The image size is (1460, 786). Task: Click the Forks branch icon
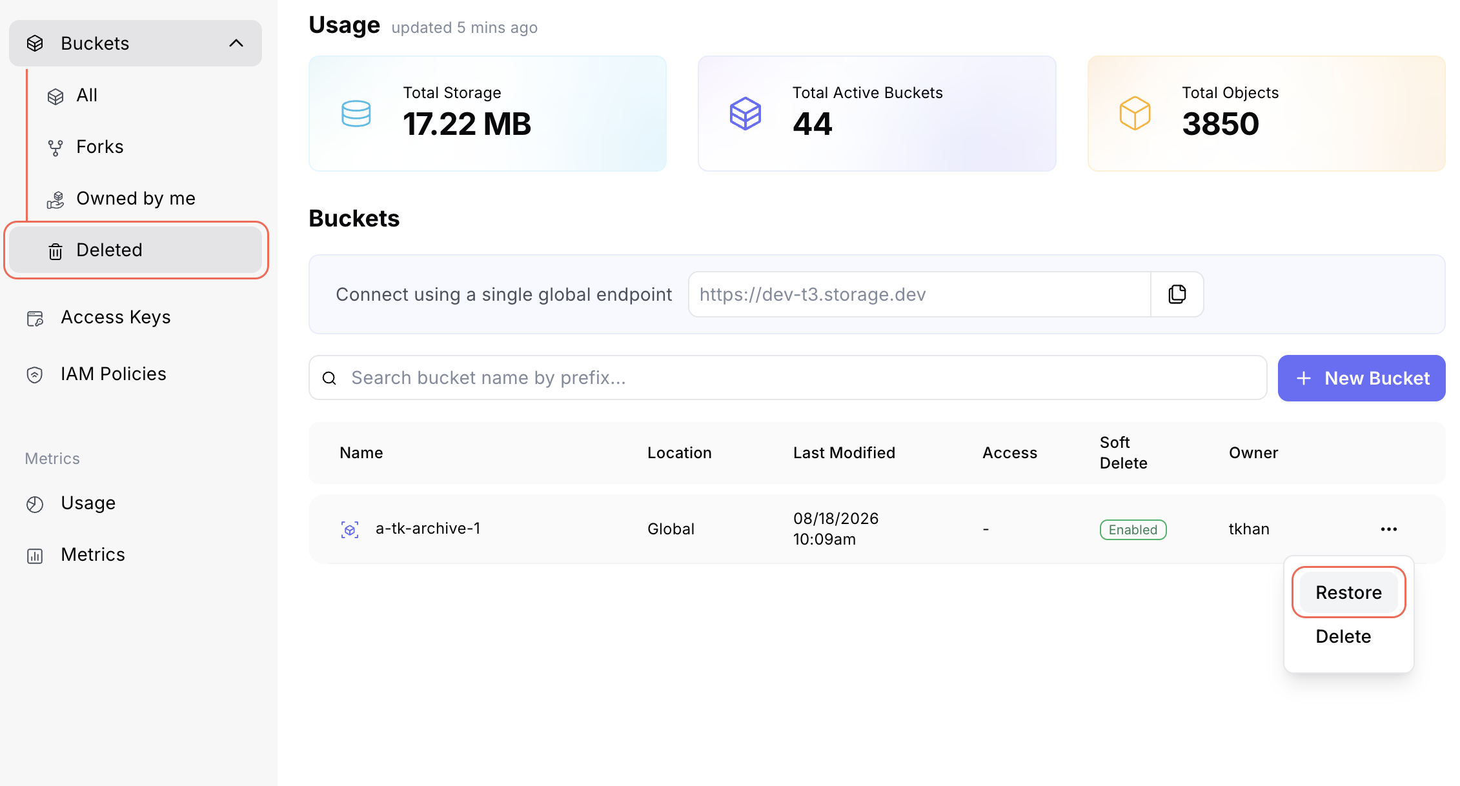[56, 148]
